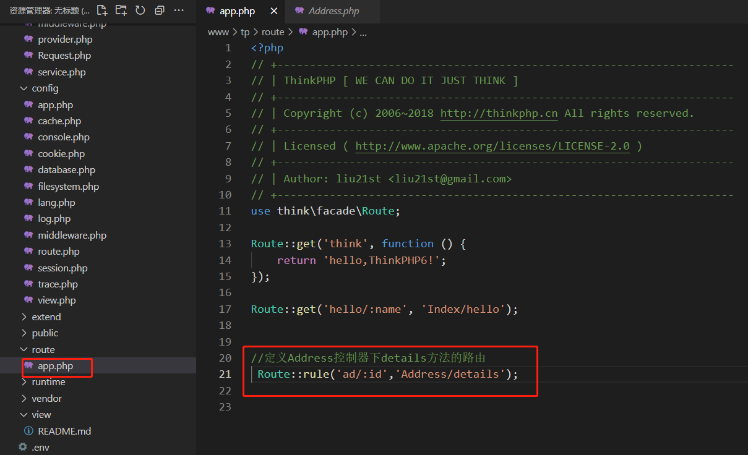748x455 pixels.
Task: Open app.php inside the config folder
Action: (55, 104)
